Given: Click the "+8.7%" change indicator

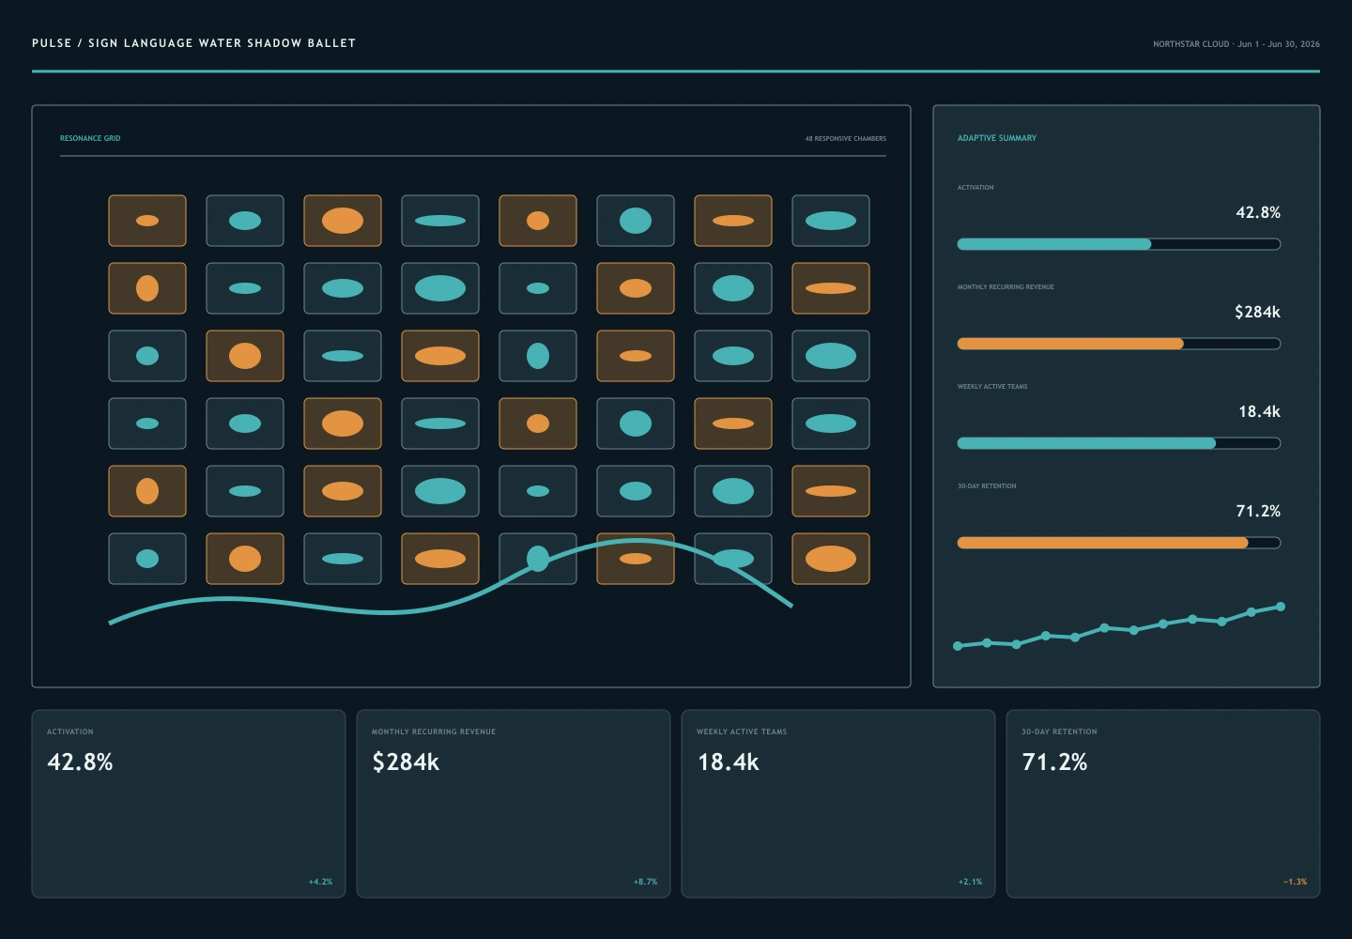Looking at the screenshot, I should point(645,882).
